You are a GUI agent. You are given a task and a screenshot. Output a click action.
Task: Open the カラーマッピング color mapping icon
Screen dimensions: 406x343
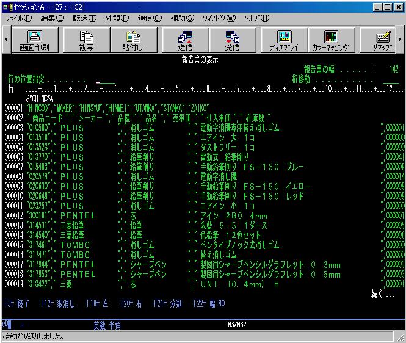(331, 40)
